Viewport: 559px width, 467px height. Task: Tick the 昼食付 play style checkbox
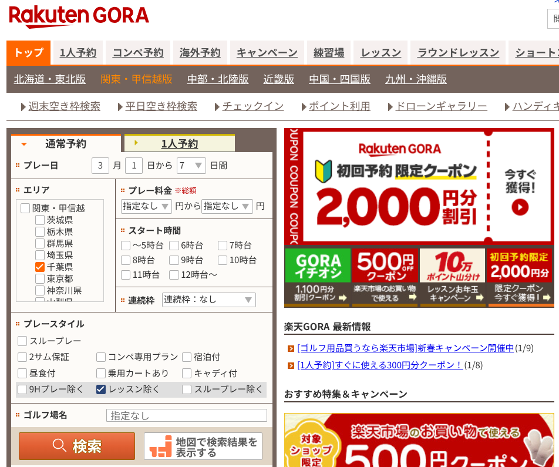[x=22, y=373]
